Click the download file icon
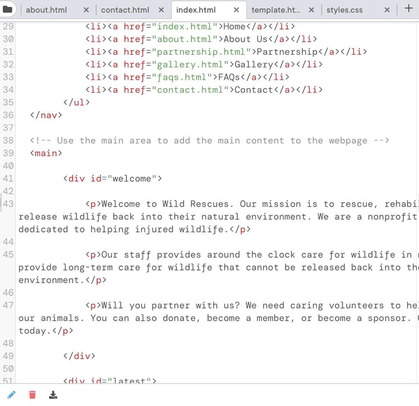Screen dimensions: 419x406 53,395
